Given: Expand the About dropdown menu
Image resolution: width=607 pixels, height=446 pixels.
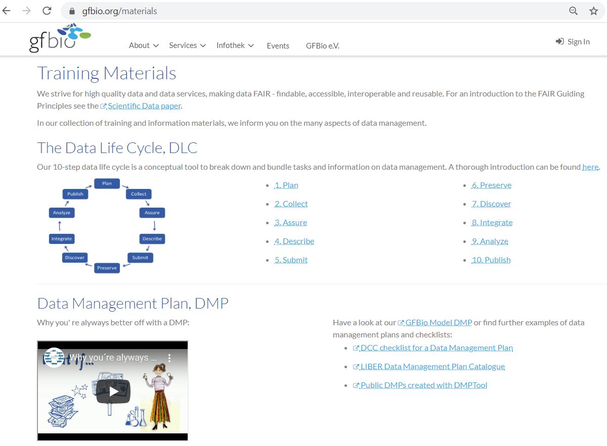Looking at the screenshot, I should click(x=144, y=45).
